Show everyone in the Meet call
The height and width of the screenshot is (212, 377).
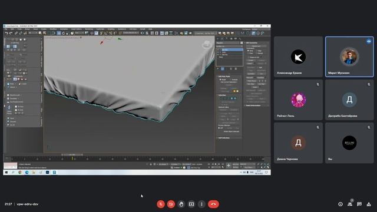point(350,204)
